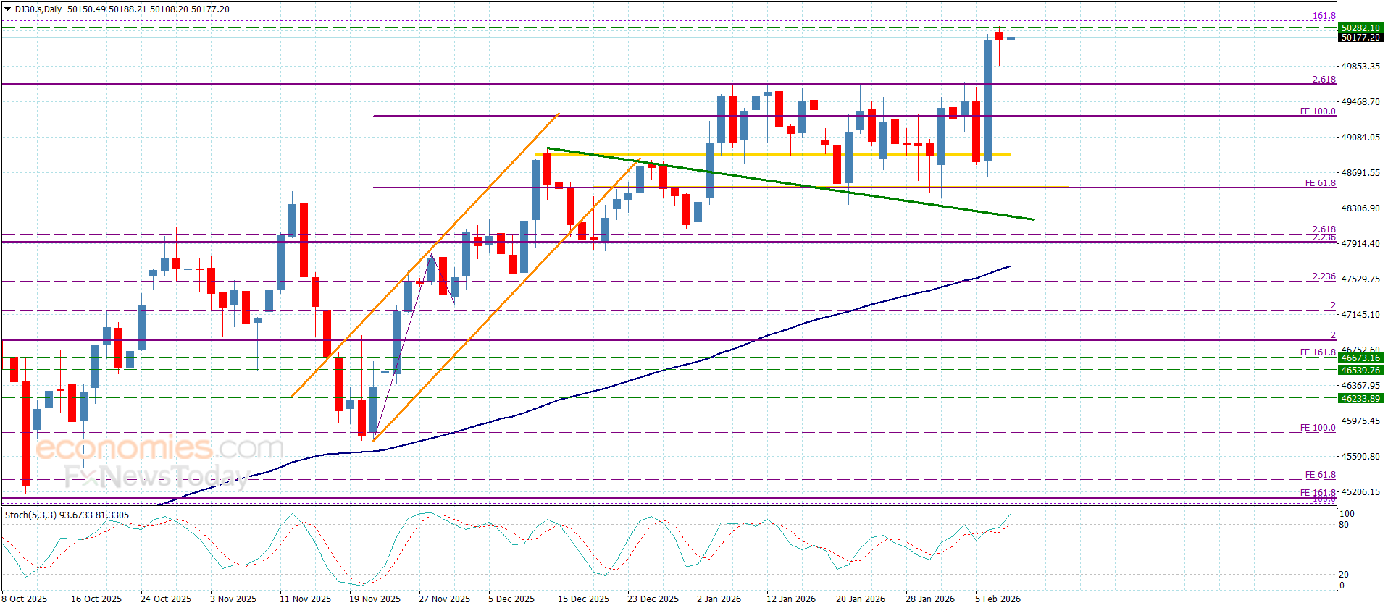Click the 15 Dec 2025 date label

click(x=583, y=599)
